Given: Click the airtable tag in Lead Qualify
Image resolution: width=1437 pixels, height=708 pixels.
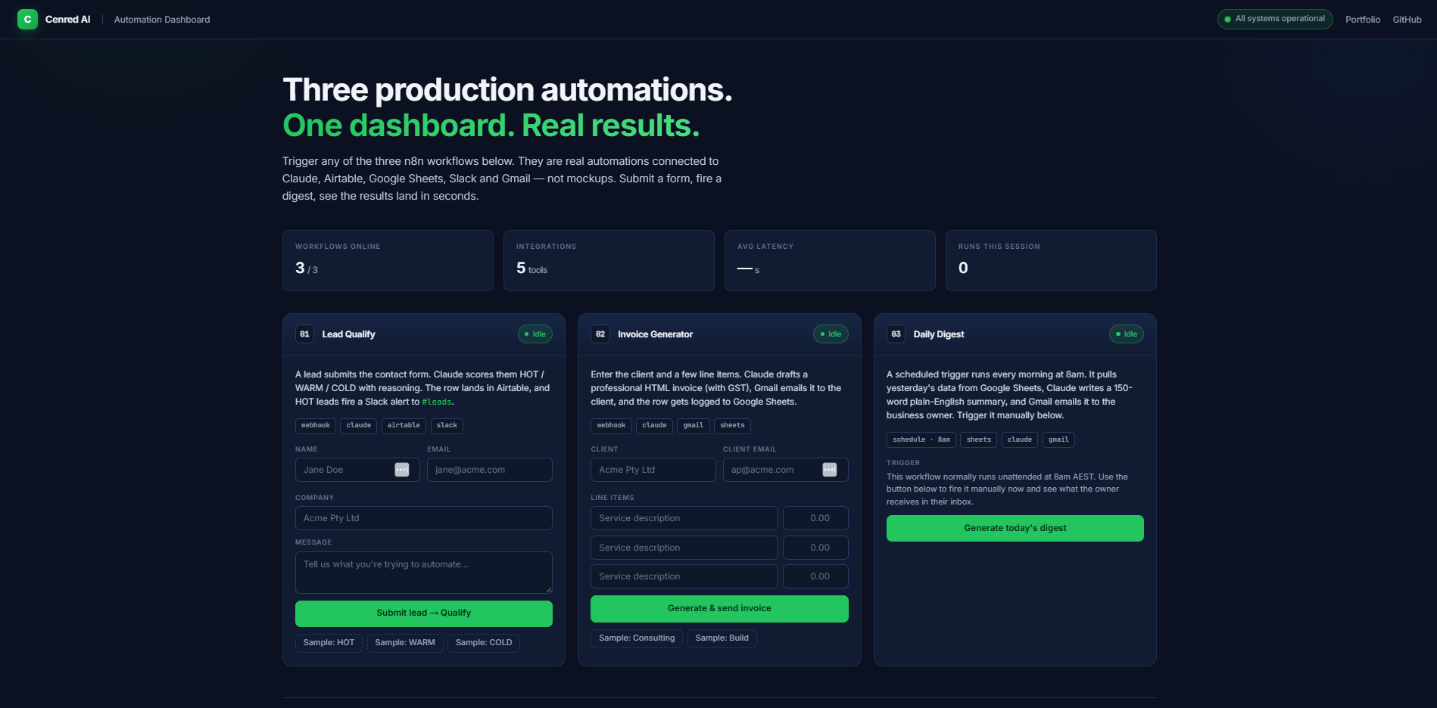Looking at the screenshot, I should 404,426.
